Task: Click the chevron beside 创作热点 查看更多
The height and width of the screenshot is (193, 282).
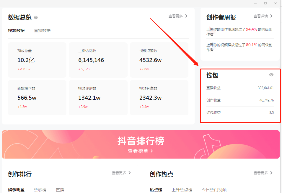Action: [x=271, y=173]
